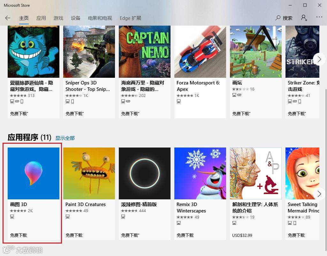Open the 画图 3D app tile icon

(34, 173)
